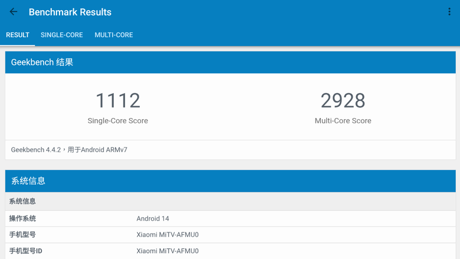Click the Benchmark Results title
The image size is (460, 259).
coord(70,12)
